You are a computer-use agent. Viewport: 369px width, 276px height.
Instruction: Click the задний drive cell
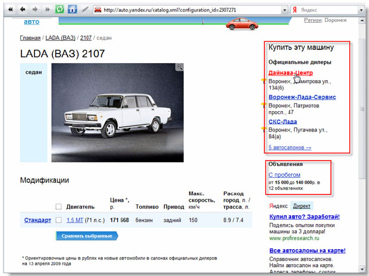(172, 220)
